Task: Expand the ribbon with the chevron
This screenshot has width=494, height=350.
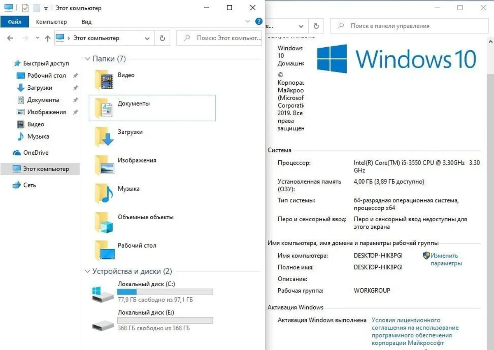Action: pyautogui.click(x=247, y=21)
